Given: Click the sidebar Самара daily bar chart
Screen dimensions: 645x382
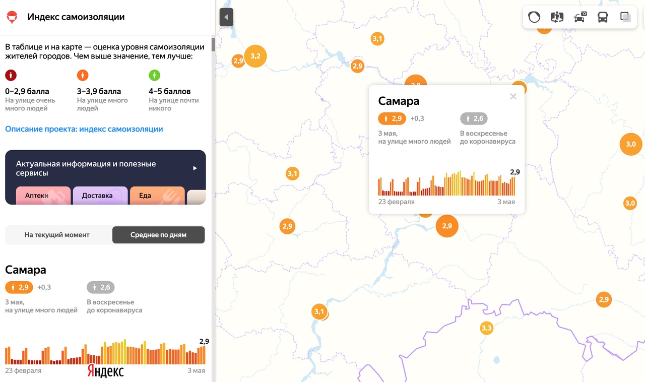Looking at the screenshot, I should [105, 352].
